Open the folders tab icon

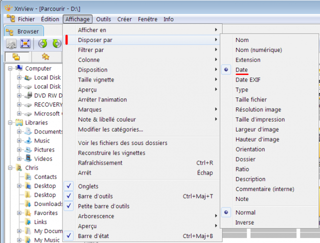click(16, 56)
